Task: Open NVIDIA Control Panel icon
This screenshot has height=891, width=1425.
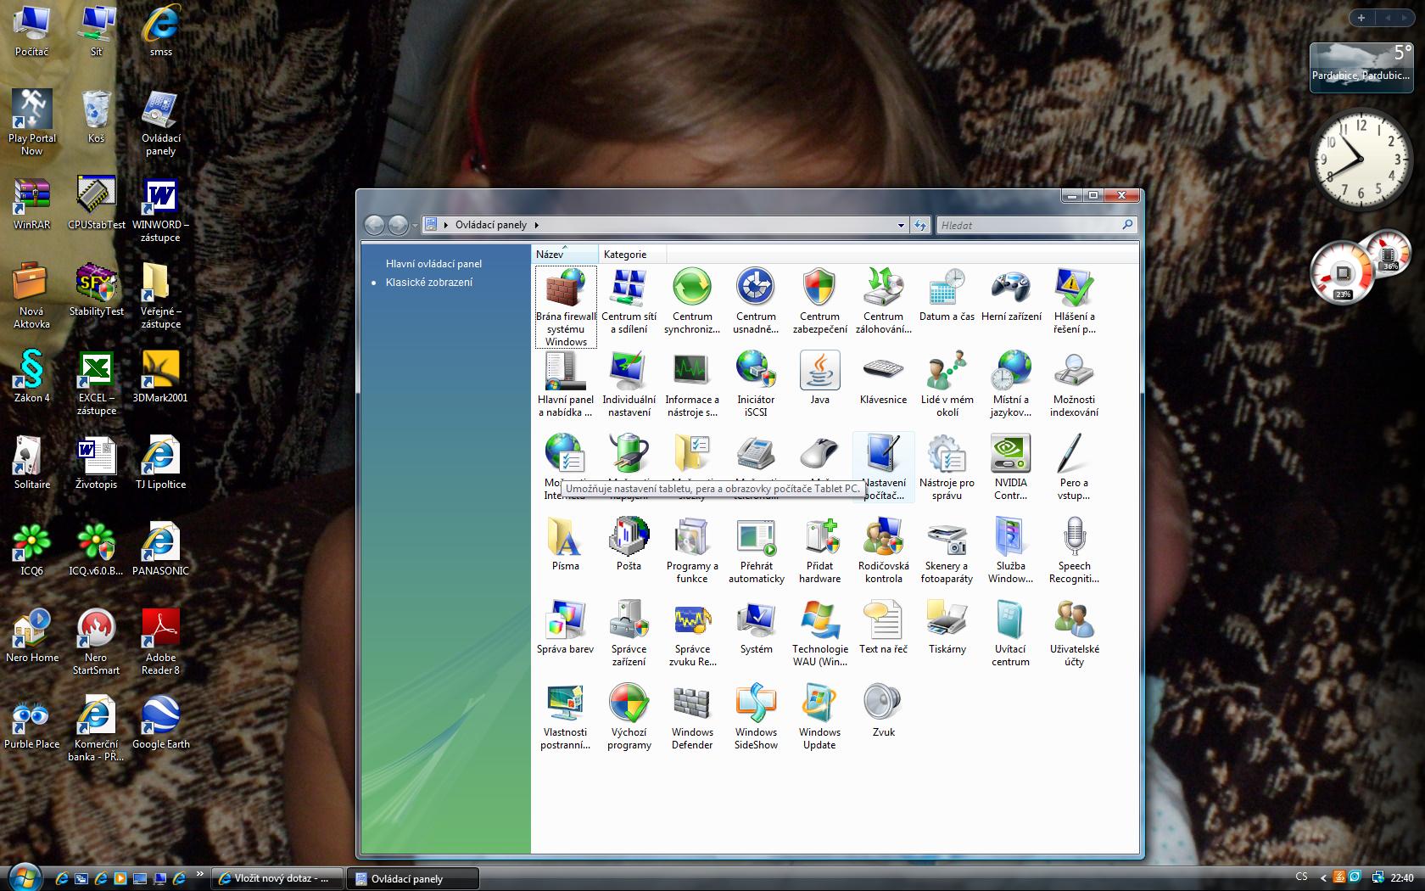Action: pyautogui.click(x=1010, y=455)
